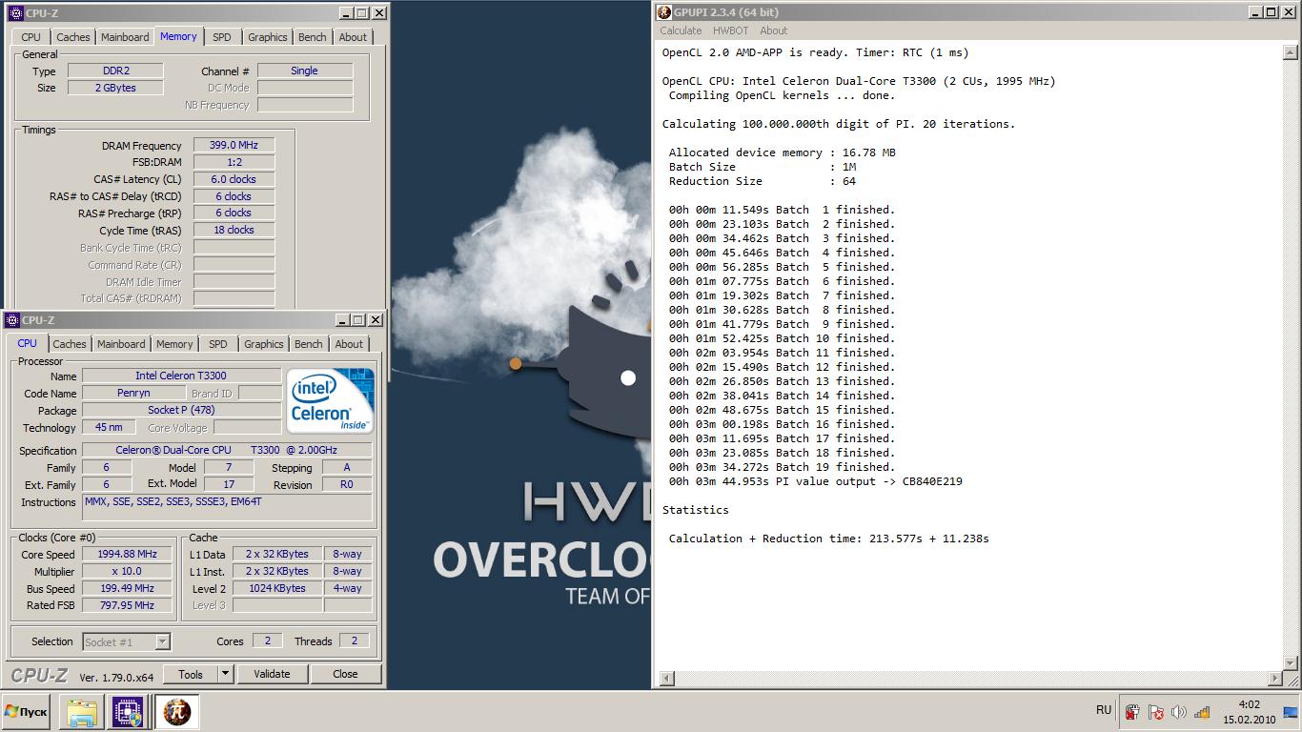Image resolution: width=1302 pixels, height=732 pixels.
Task: Click the Package Socket P (478) field
Action: click(x=181, y=410)
